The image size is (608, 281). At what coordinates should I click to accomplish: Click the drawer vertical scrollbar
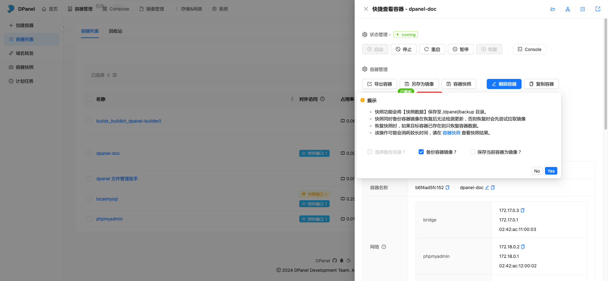coord(605,74)
